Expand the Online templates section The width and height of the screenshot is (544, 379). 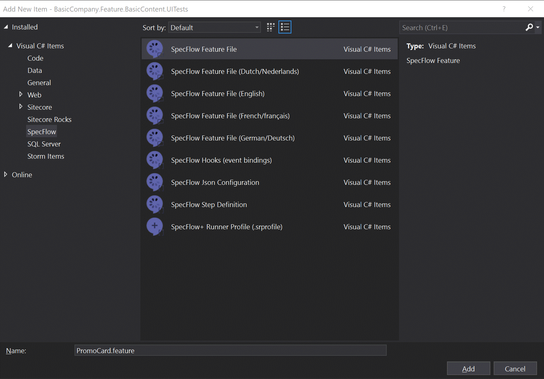coord(6,174)
